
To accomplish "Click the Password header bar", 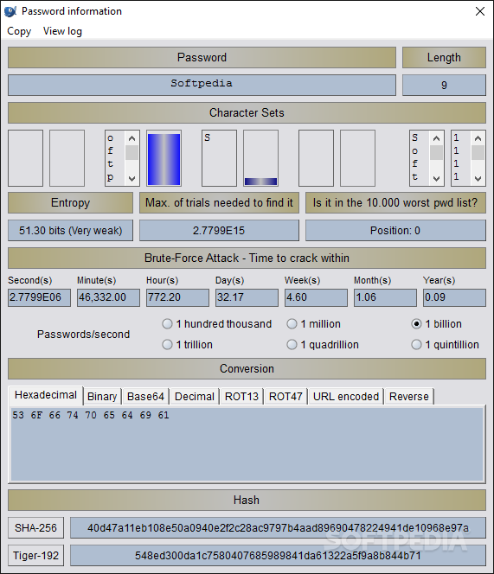I will 202,57.
